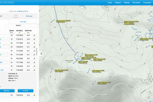This screenshot has width=153, height=102.
Task: Click glider marker beside the [1580] pilot label
Action: pyautogui.click(x=88, y=71)
